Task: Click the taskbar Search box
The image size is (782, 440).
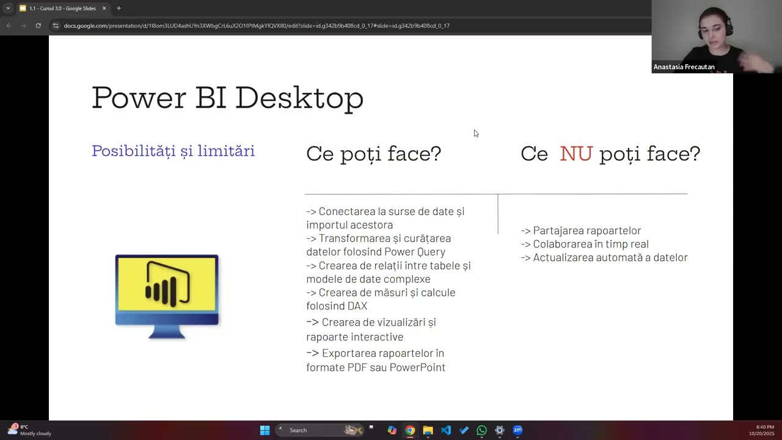Action: click(321, 430)
